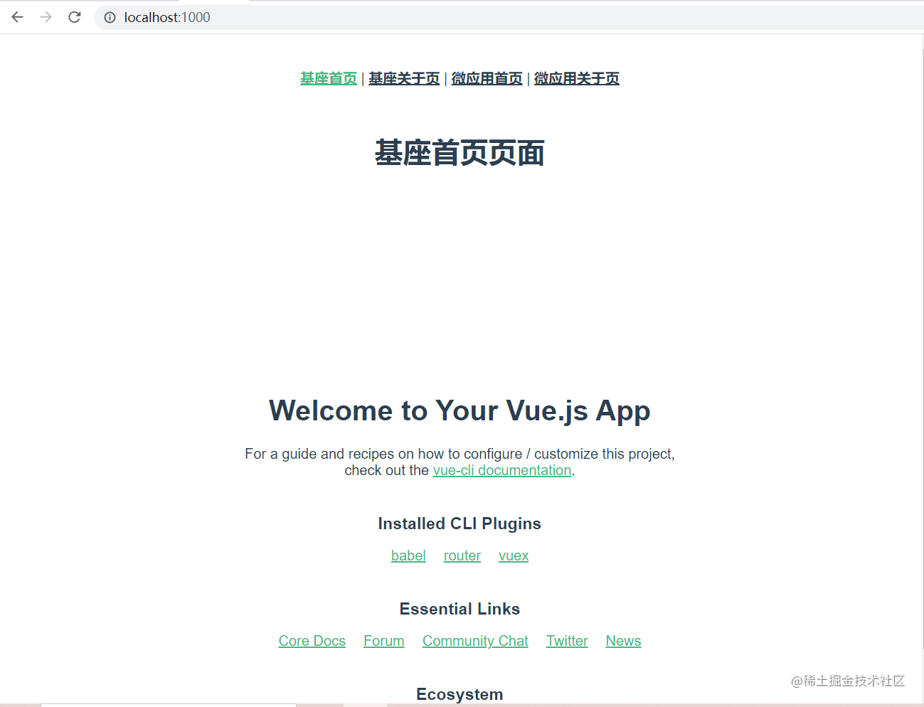The image size is (924, 707).
Task: Click the 基座首页页面 heading
Action: click(x=460, y=153)
